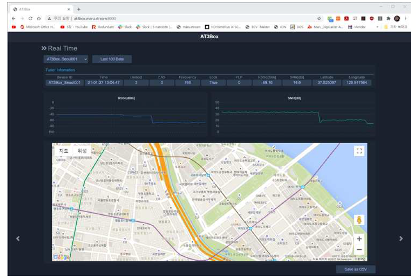Zoom in on the map
Viewport: 416px width, 278px height.
coord(359,239)
